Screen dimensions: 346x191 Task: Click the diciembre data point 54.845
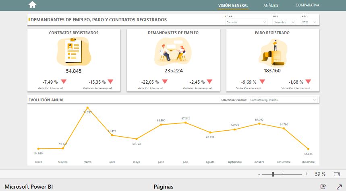click(308, 149)
